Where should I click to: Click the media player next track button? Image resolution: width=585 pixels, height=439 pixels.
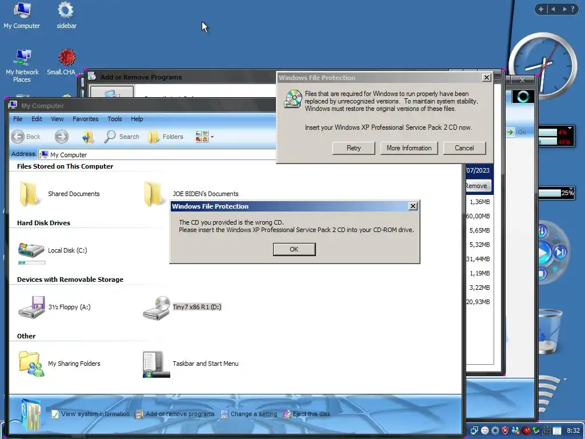coord(561,252)
